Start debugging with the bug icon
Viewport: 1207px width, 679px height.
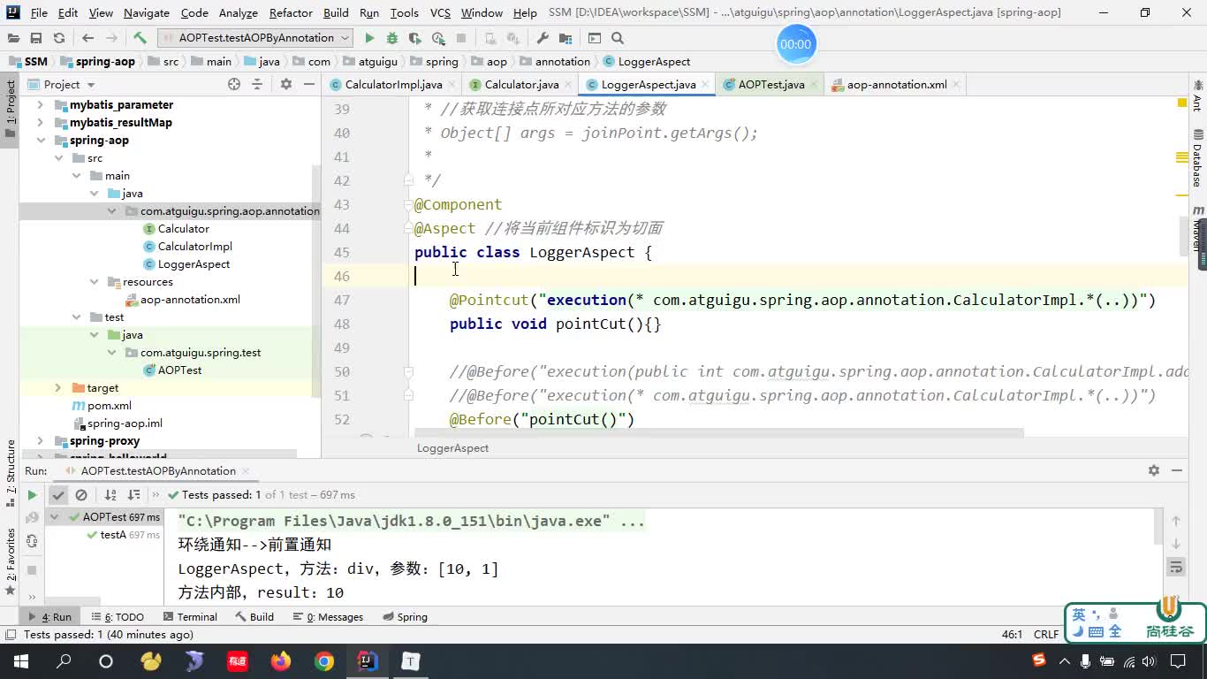click(392, 38)
